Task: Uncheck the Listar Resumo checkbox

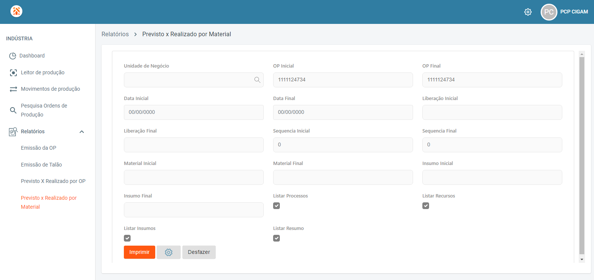Action: [x=276, y=238]
